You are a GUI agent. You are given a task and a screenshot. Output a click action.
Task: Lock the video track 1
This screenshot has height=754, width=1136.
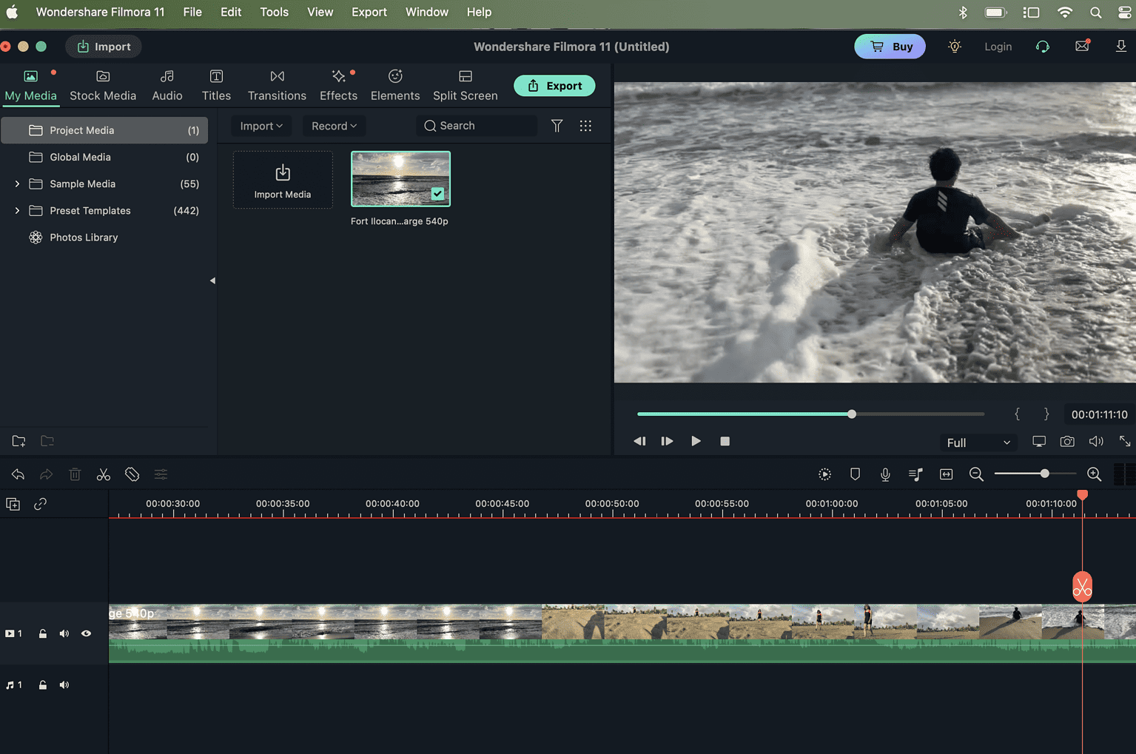click(x=42, y=633)
